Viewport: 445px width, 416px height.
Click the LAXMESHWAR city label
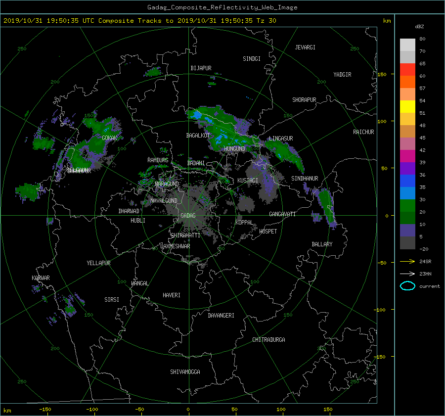(x=175, y=246)
